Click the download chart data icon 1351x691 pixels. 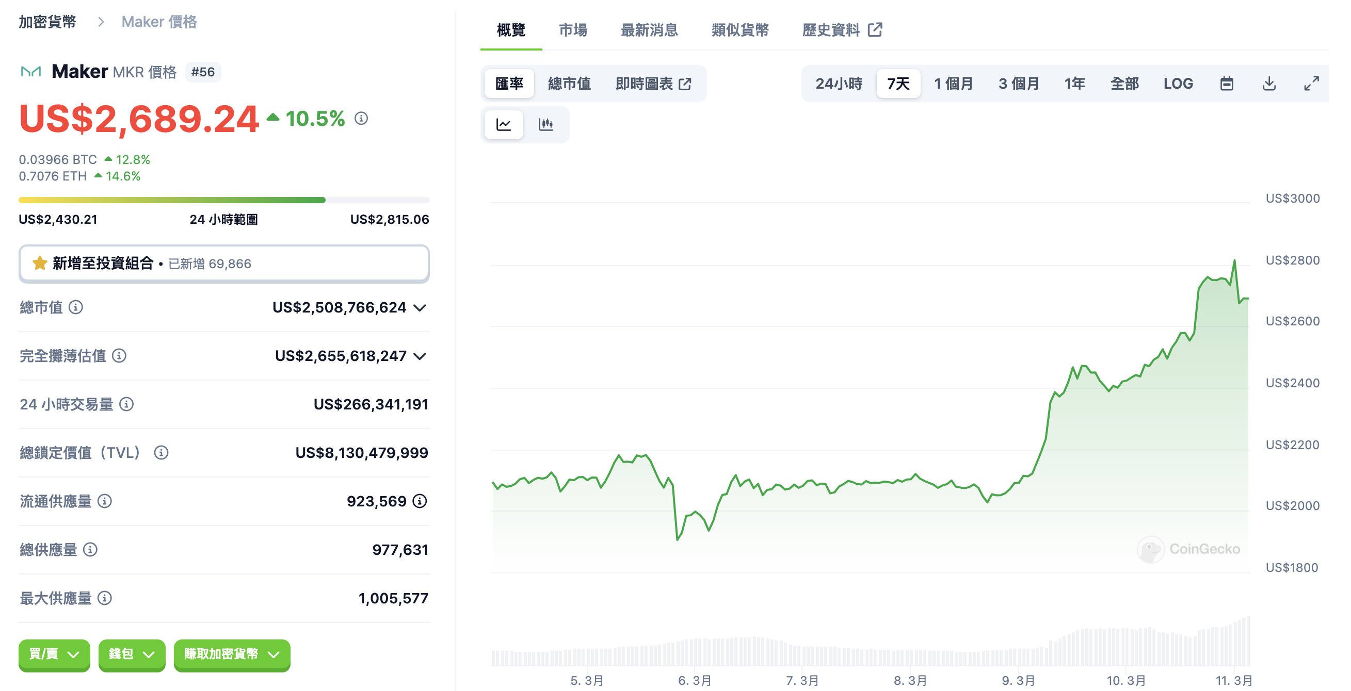click(1268, 84)
